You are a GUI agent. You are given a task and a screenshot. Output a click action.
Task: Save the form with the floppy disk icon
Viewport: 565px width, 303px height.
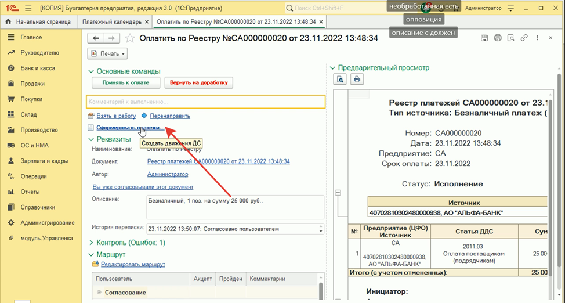pos(484,38)
